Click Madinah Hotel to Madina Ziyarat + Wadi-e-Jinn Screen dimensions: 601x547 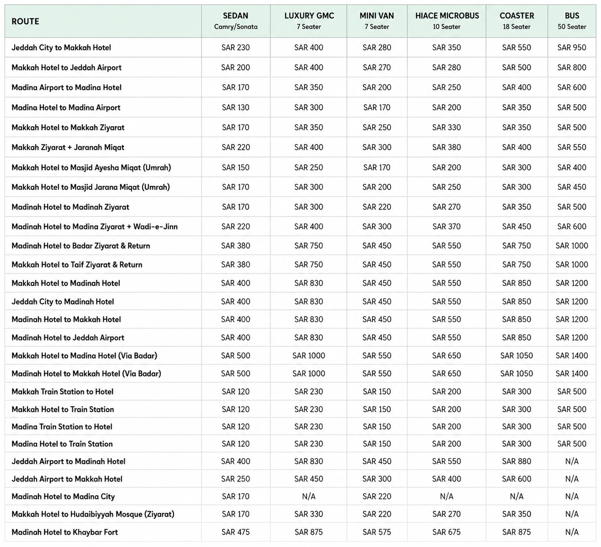click(x=95, y=226)
